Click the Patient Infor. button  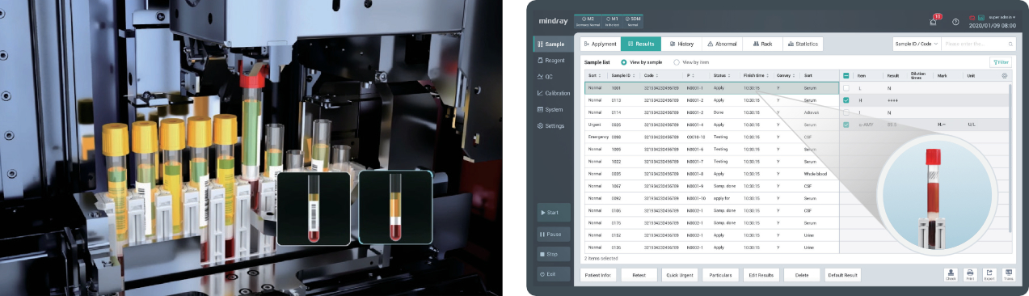pos(598,275)
